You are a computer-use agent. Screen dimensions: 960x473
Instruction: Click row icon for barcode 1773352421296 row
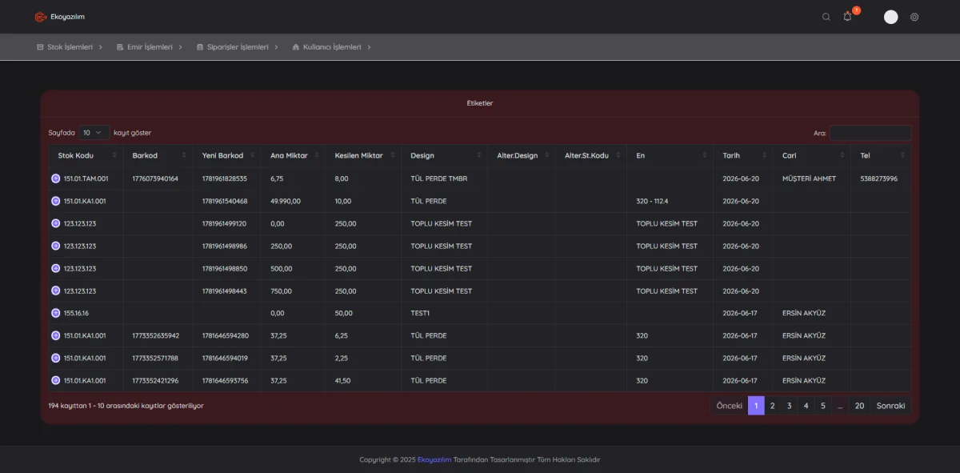tap(56, 380)
